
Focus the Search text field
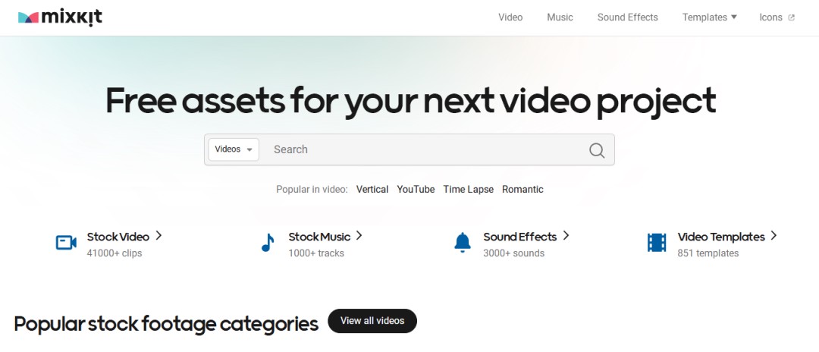click(x=423, y=149)
